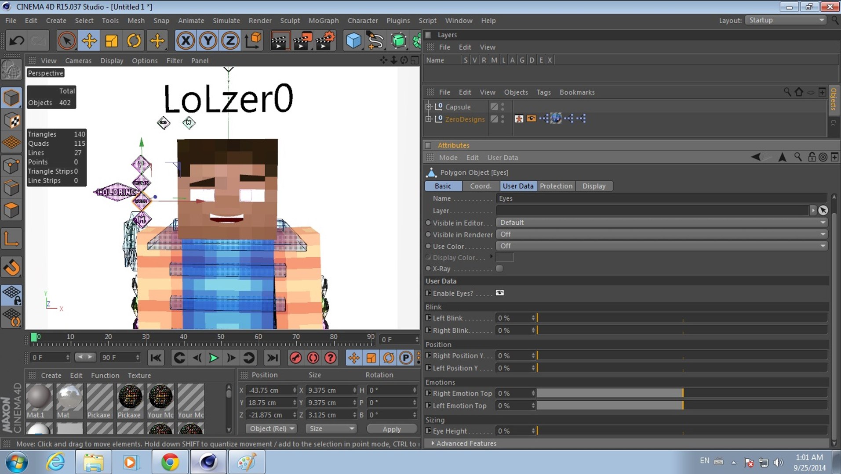Enable Model mode in left sidebar
Screen dimensions: 841x474
(x=11, y=98)
